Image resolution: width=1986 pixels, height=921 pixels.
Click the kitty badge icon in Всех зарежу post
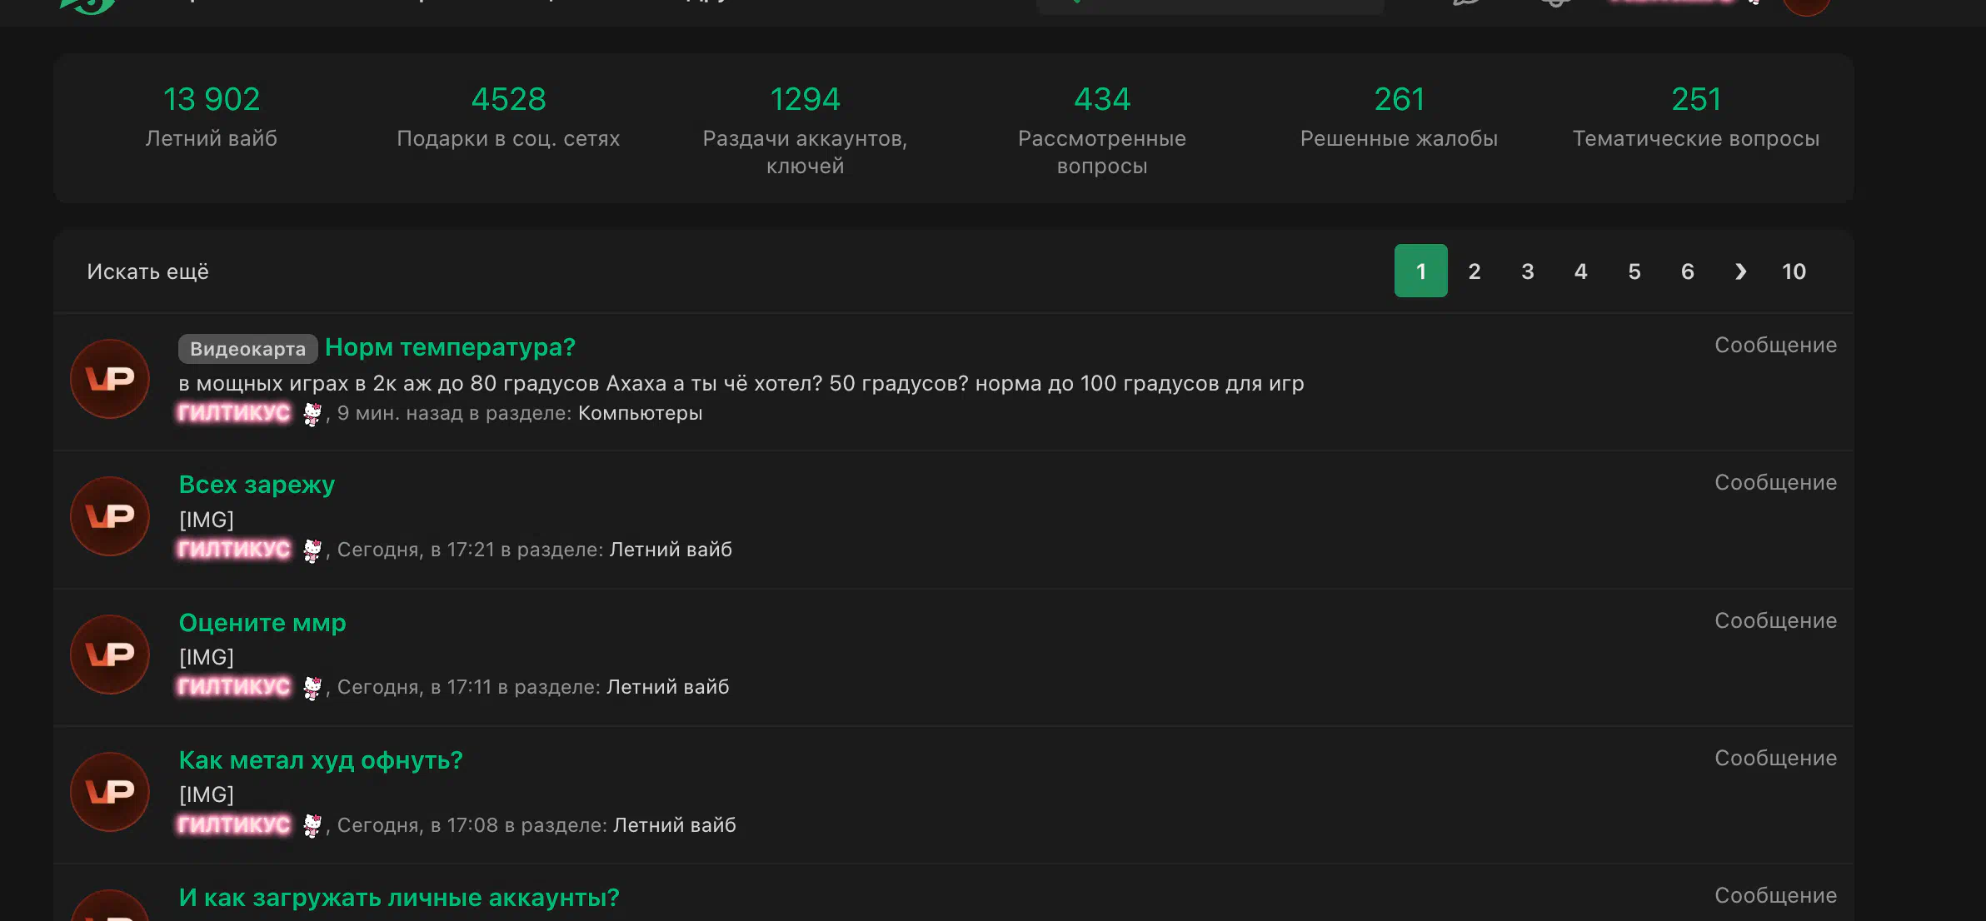pos(312,550)
